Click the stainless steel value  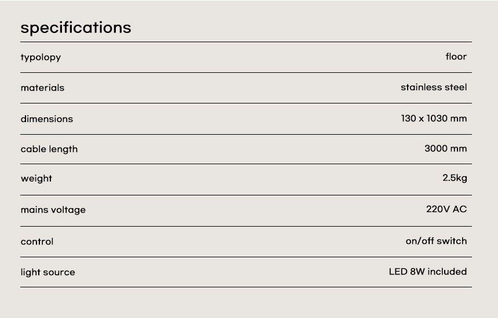point(433,87)
